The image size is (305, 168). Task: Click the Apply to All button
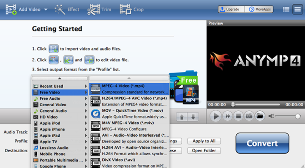click(x=204, y=141)
